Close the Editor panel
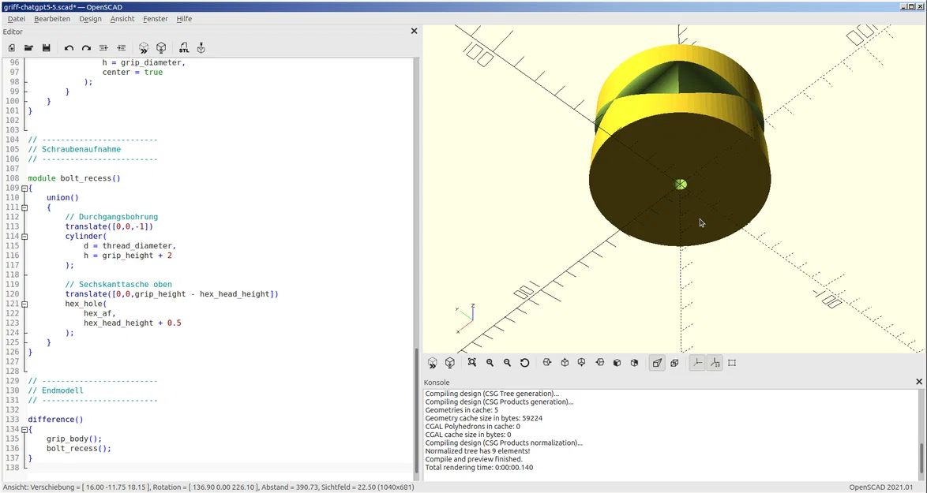Screen dimensions: 927x493 click(x=414, y=31)
